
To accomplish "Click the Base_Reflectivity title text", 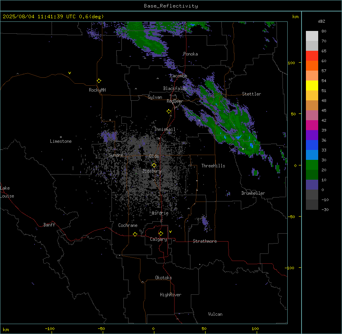I will tap(171, 6).
